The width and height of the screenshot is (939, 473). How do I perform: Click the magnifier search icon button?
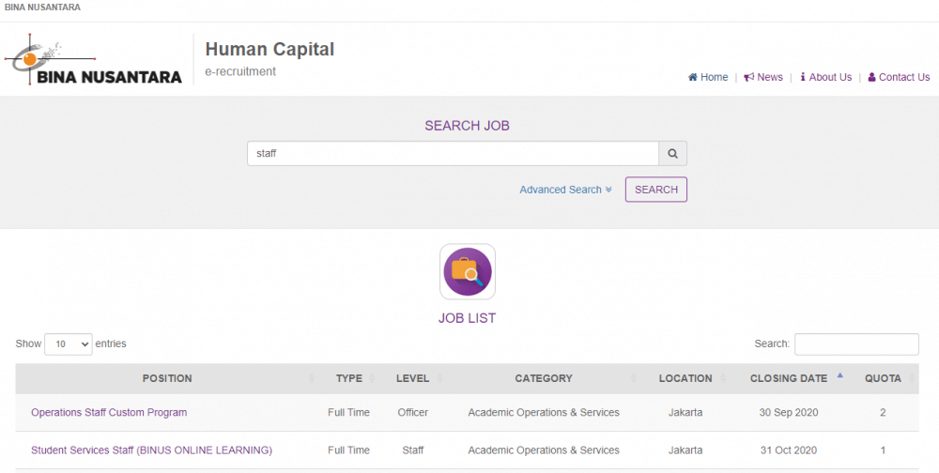tap(673, 153)
